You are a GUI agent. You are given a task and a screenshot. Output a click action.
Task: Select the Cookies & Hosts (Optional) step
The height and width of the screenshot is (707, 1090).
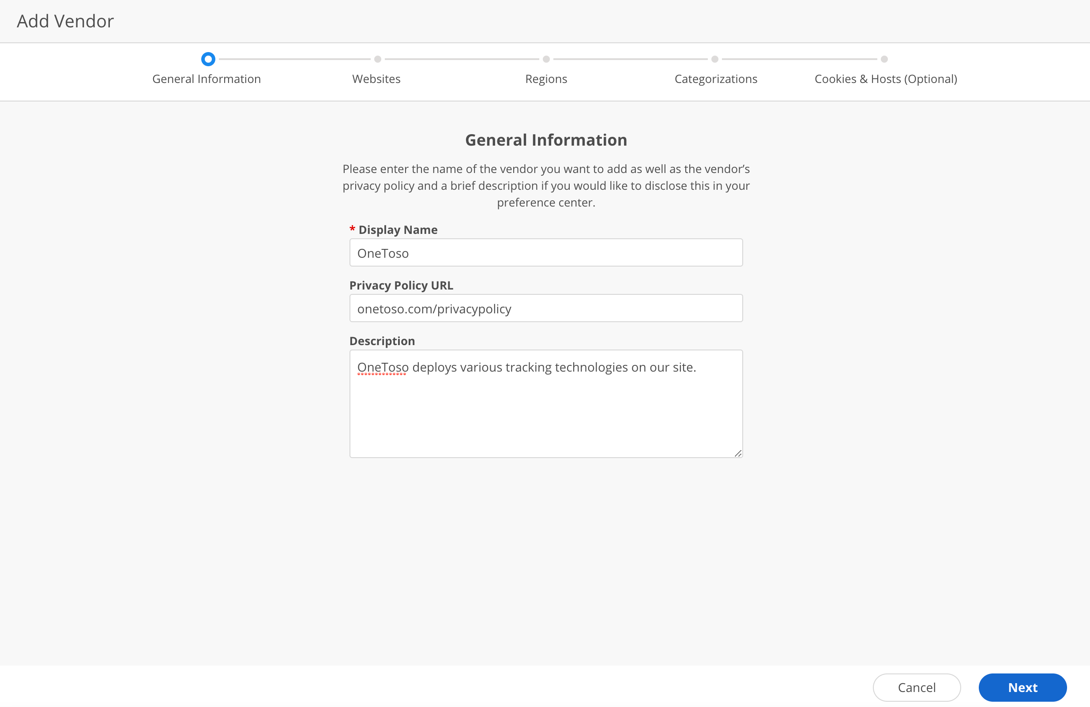(885, 79)
